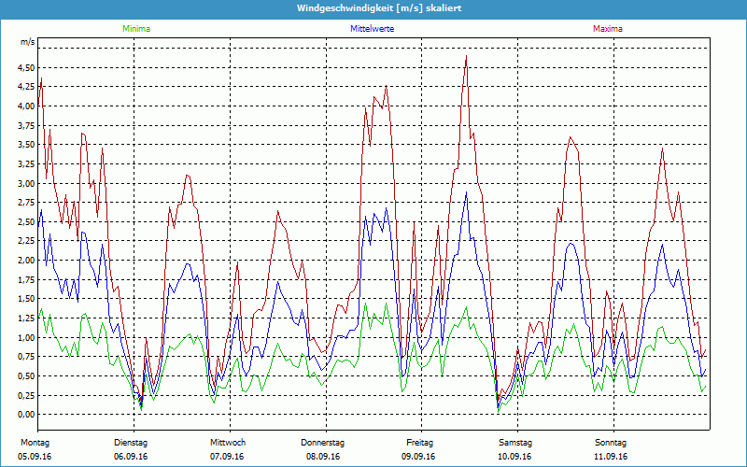747x467 pixels.
Task: Select the Dienstag day label
Action: pos(131,443)
